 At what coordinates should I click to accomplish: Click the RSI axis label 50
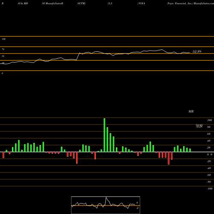click(3, 56)
